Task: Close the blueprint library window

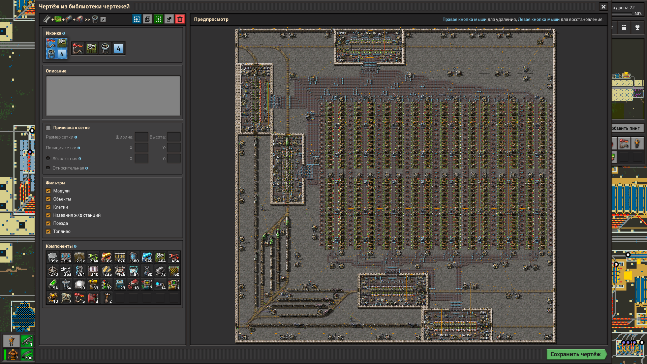Action: coord(604,7)
